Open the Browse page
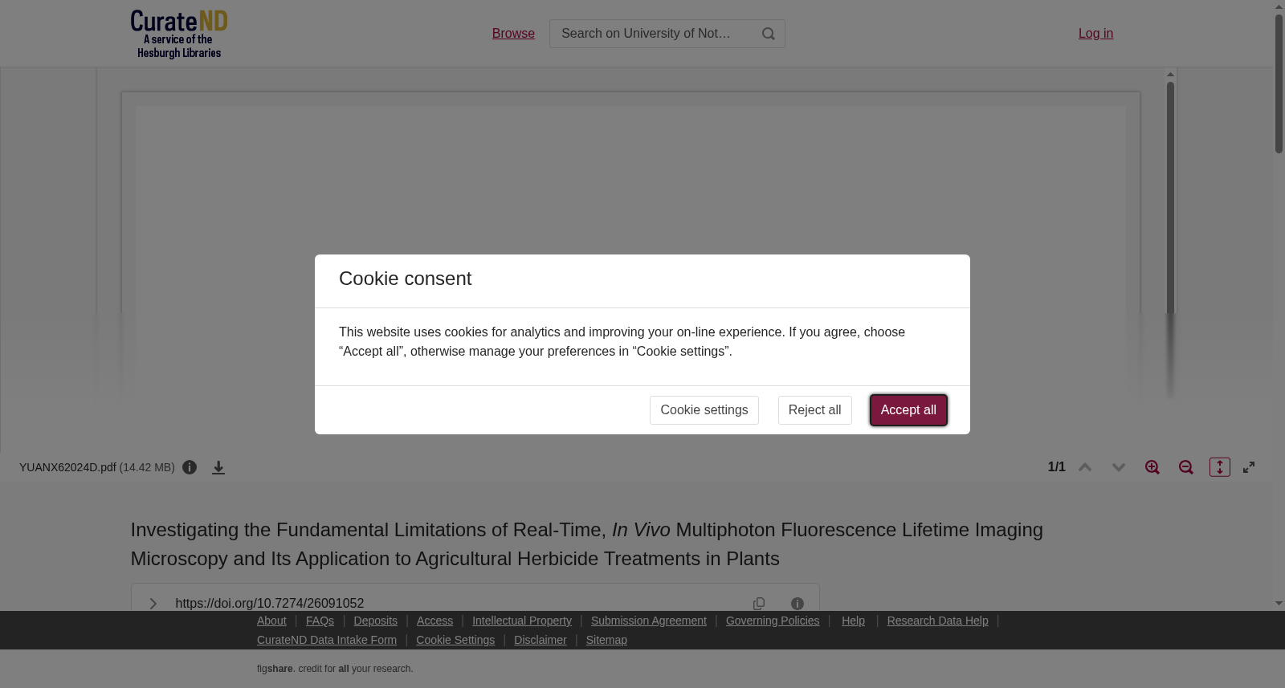1285x688 pixels. (513, 34)
